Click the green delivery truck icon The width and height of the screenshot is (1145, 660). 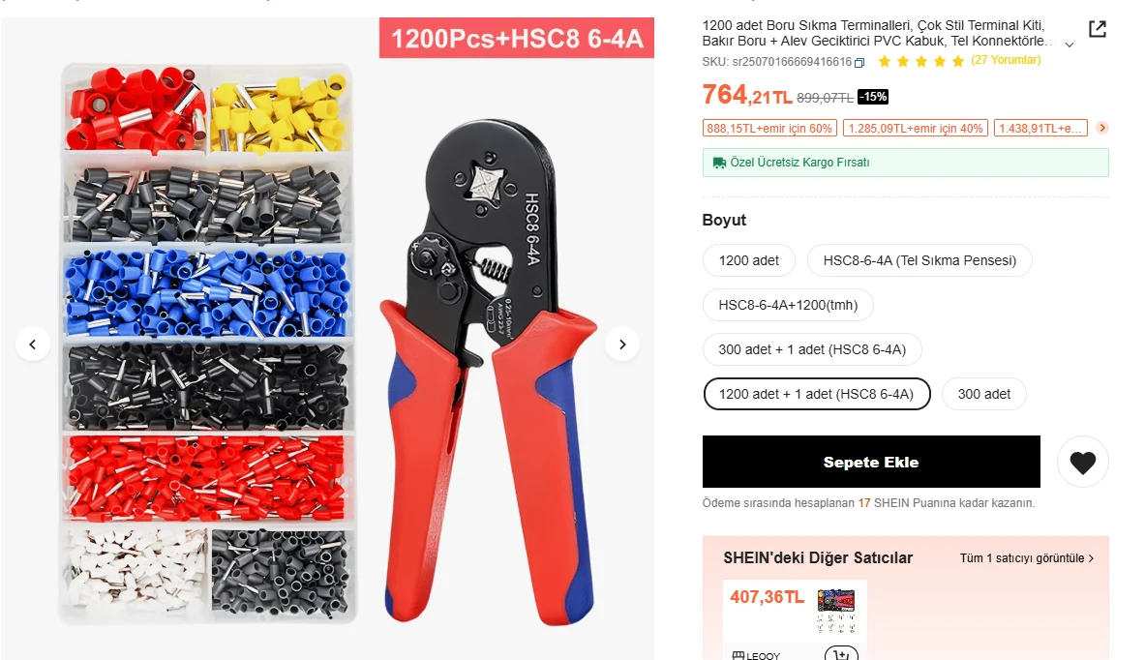pyautogui.click(x=719, y=163)
